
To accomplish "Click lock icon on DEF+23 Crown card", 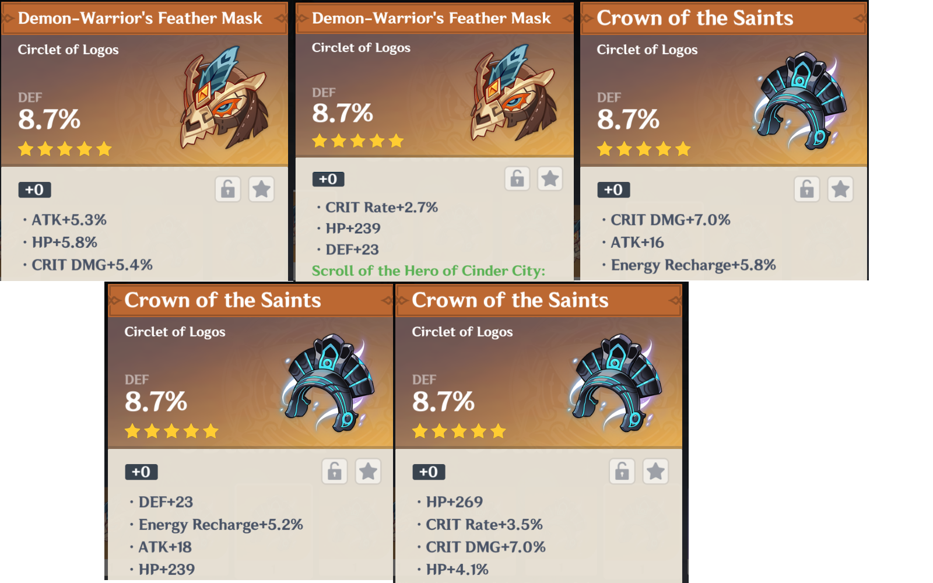I will point(335,471).
